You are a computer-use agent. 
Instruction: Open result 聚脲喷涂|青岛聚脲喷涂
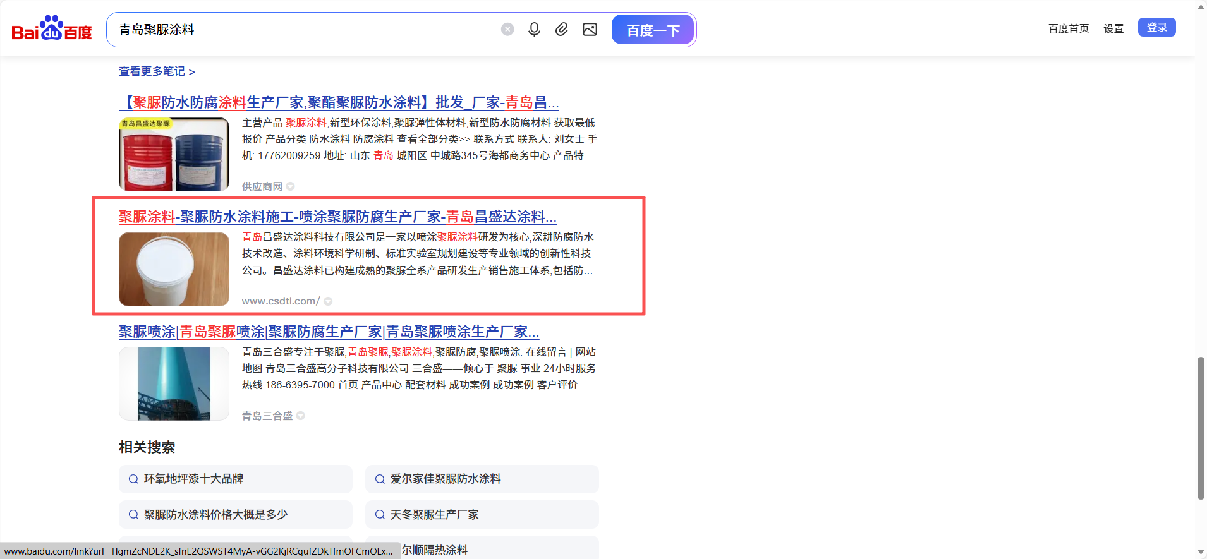(329, 332)
